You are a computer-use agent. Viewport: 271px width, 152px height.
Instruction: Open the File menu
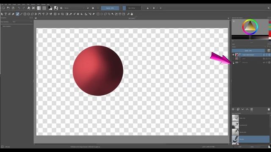[2, 4]
